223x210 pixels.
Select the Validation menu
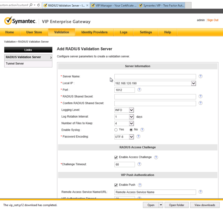61,32
